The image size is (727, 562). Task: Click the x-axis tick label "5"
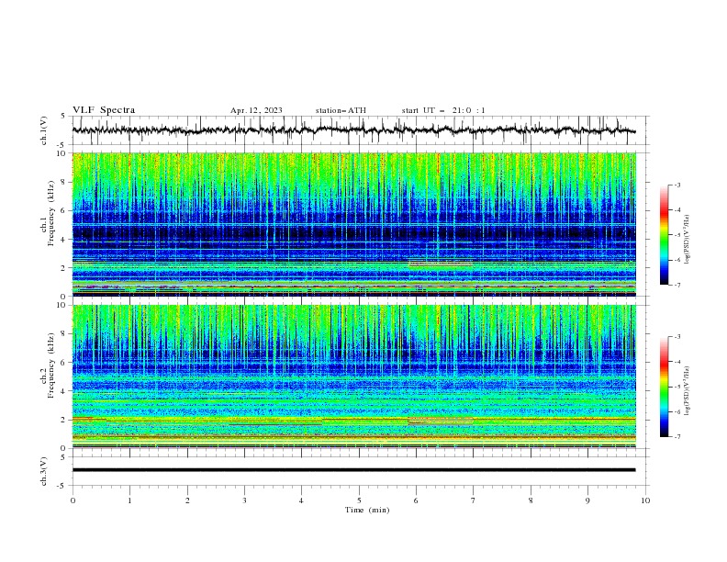click(x=359, y=500)
